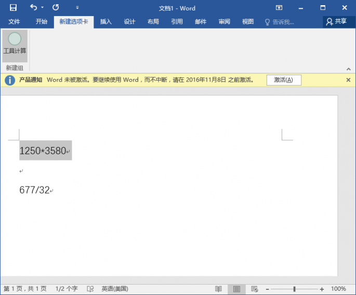356x295 pixels.
Task: Collapse the ribbon with the chevron
Action: 348,69
